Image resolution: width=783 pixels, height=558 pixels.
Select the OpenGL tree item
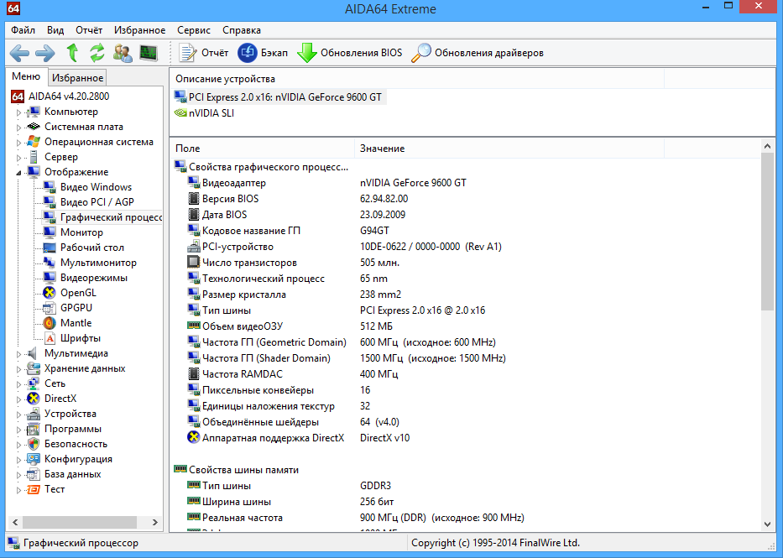78,293
